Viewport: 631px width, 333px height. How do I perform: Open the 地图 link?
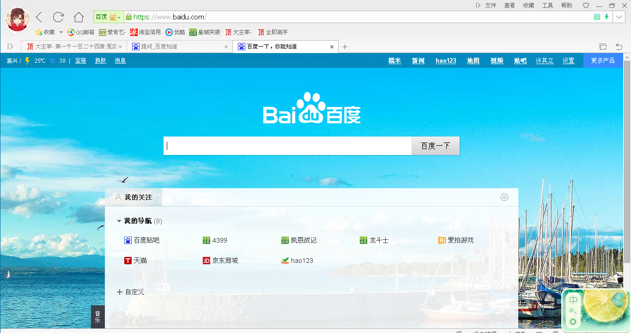click(473, 60)
